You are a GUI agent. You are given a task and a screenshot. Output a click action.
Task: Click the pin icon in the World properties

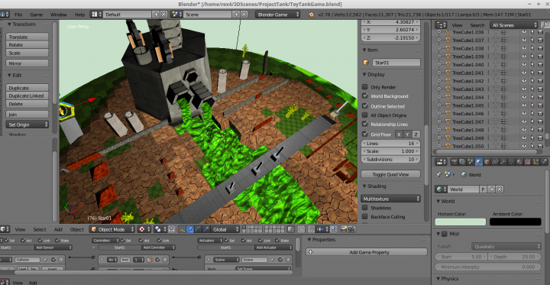coord(438,174)
